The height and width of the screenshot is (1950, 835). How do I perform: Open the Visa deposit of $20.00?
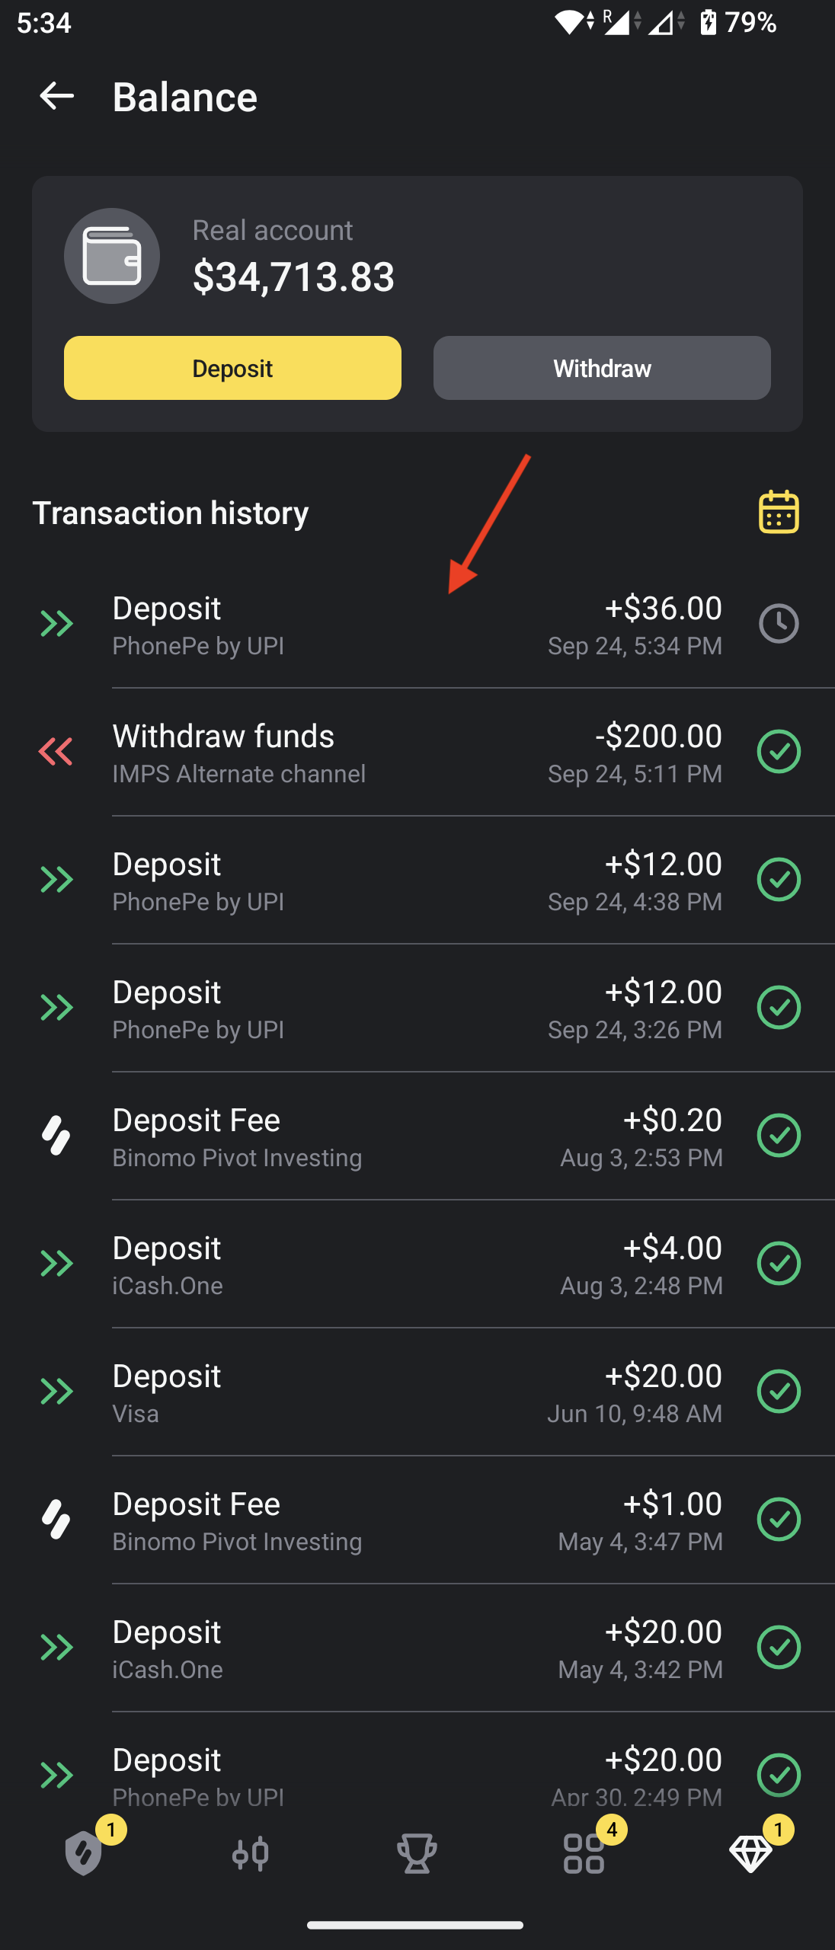(417, 1392)
